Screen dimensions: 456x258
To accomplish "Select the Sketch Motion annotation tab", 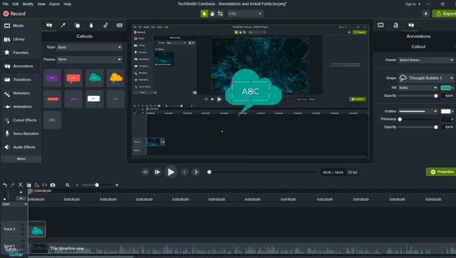I will coord(105,25).
